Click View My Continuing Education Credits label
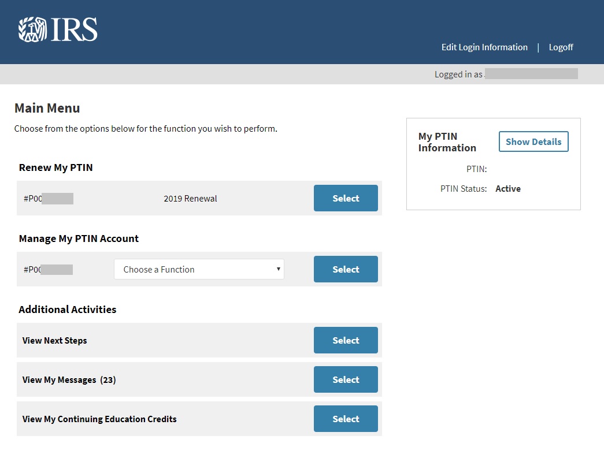 tap(99, 419)
